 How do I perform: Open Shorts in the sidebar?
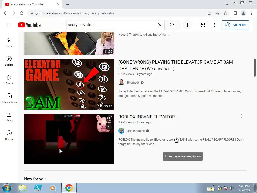[9, 80]
